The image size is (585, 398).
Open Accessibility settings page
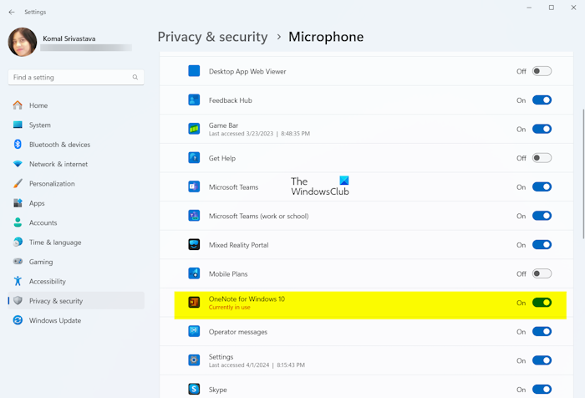pos(76,281)
